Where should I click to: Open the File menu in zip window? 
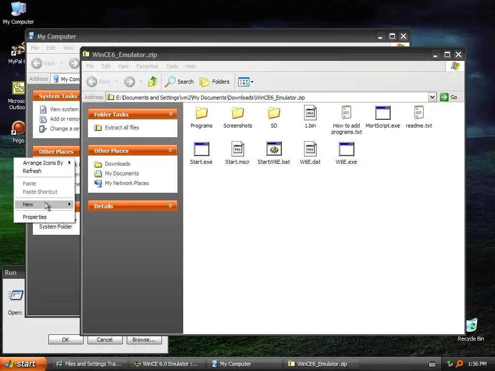90,66
